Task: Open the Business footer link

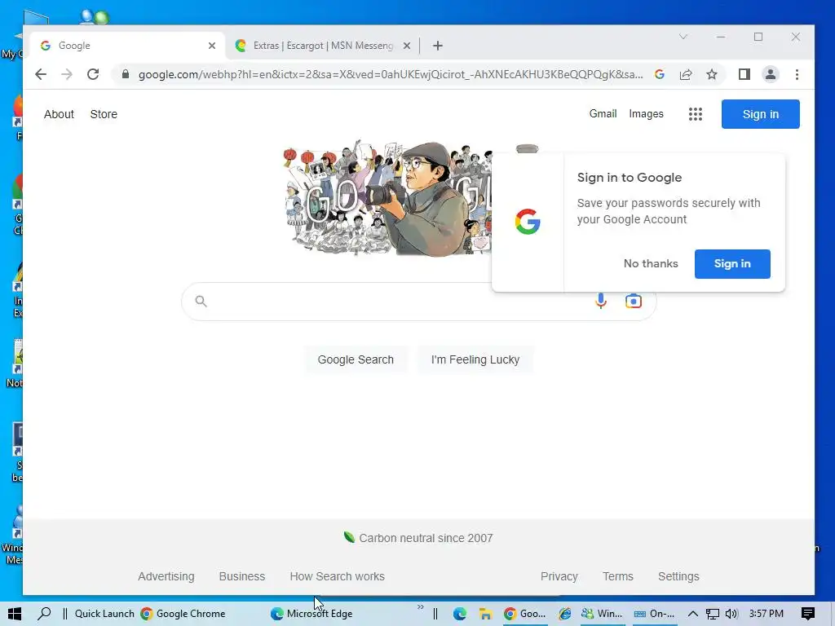Action: pos(241,576)
